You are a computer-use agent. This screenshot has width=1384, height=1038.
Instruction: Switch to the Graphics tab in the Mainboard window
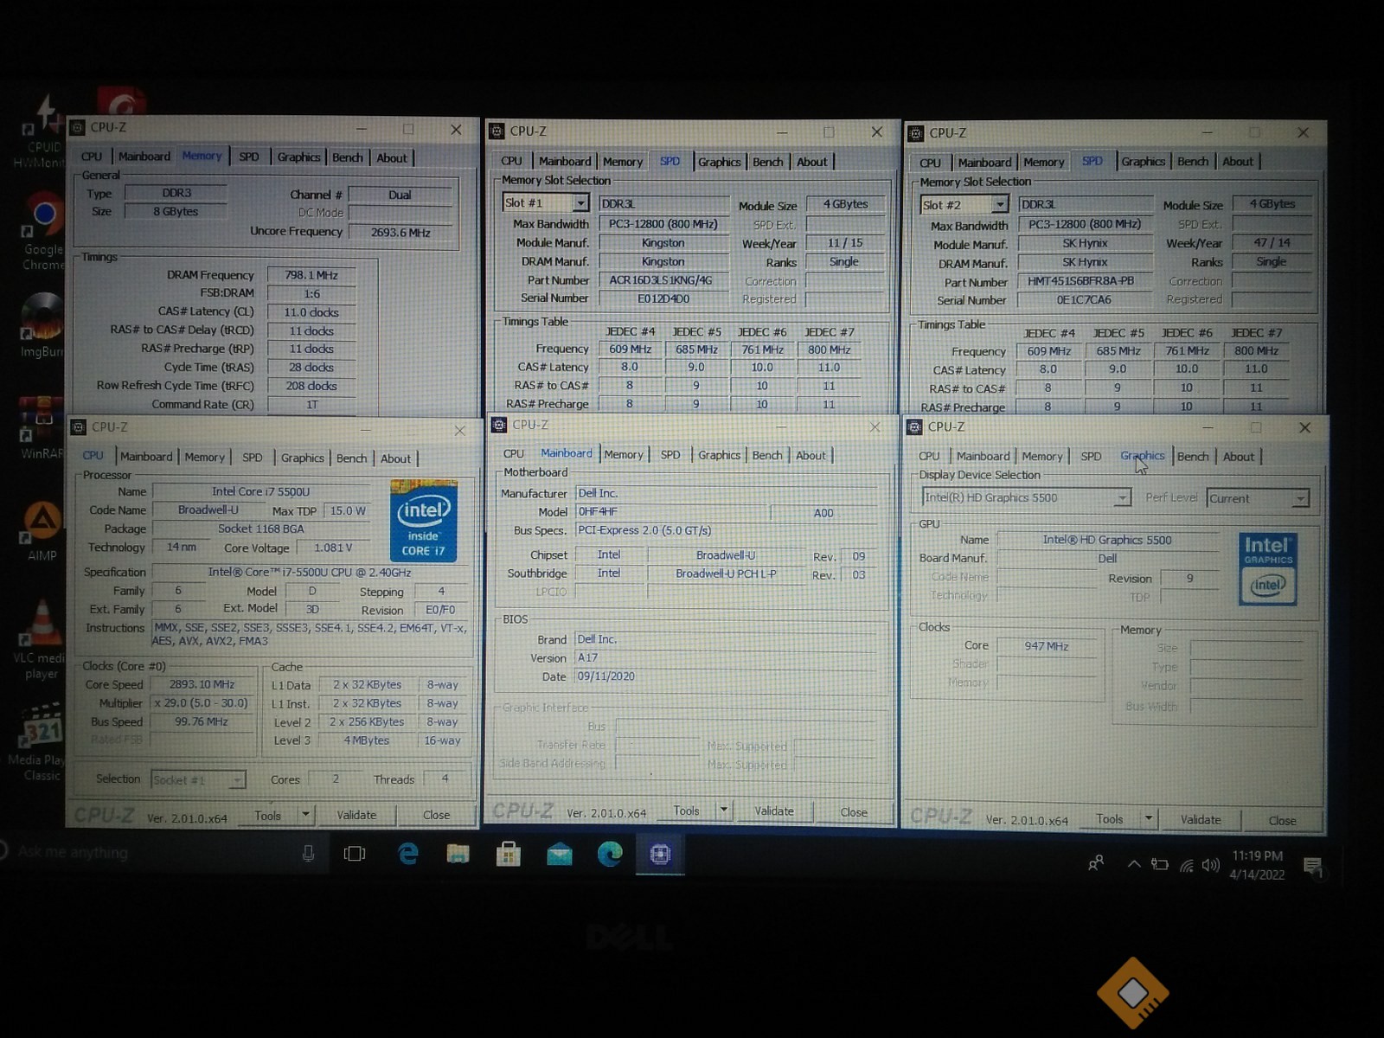(x=720, y=455)
